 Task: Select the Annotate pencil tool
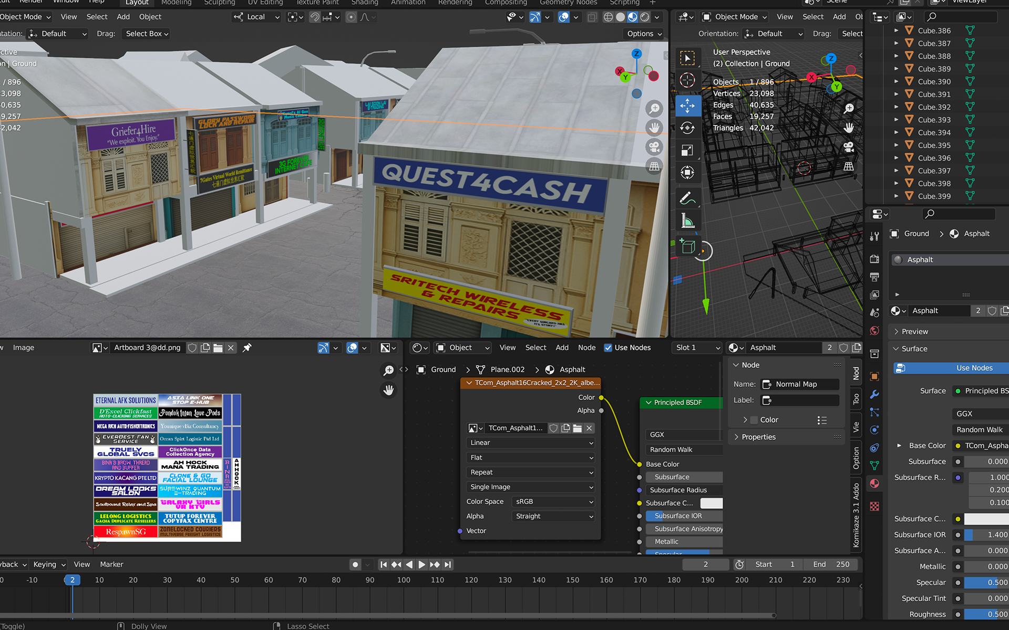coord(687,198)
